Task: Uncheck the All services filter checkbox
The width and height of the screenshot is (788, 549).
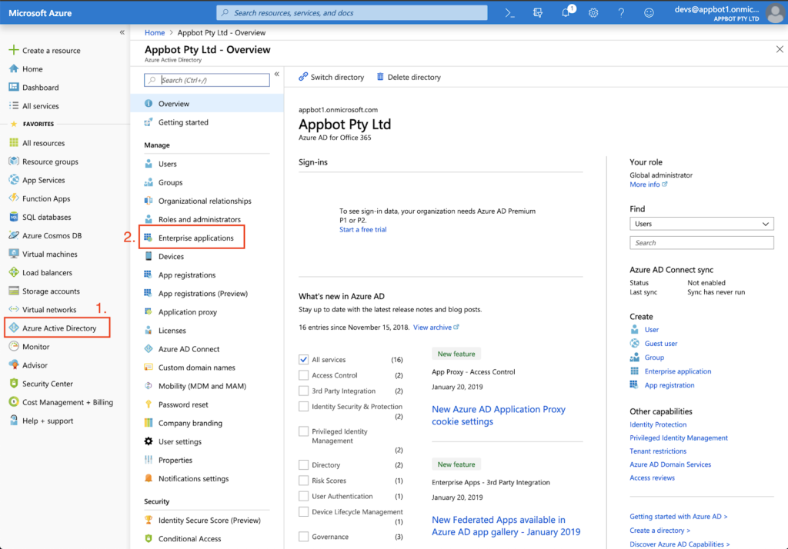Action: click(306, 358)
